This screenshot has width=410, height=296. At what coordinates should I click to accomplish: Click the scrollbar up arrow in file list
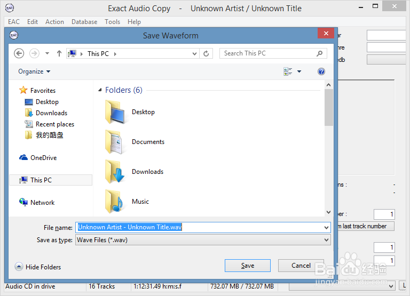pyautogui.click(x=329, y=85)
